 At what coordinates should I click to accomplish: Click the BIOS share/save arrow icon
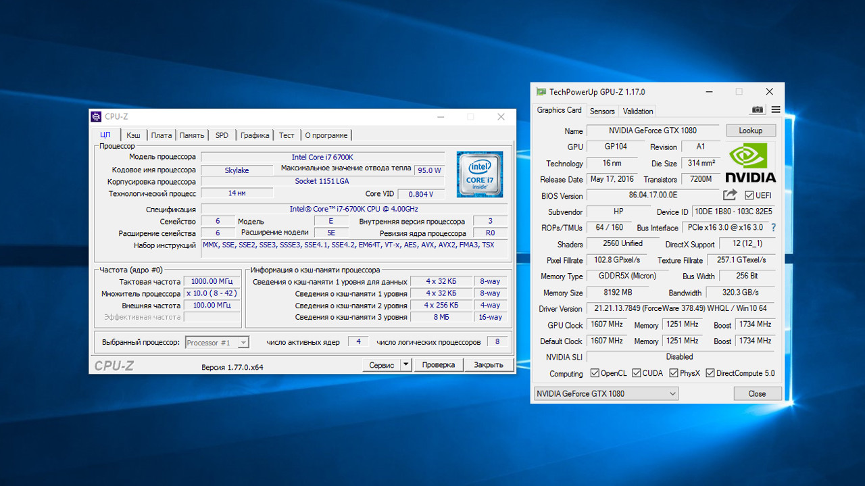tap(730, 195)
